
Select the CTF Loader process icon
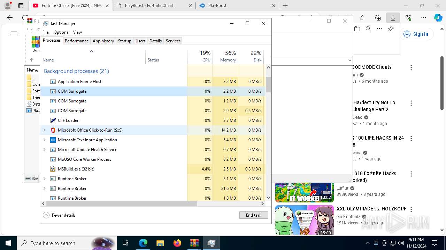(x=53, y=120)
